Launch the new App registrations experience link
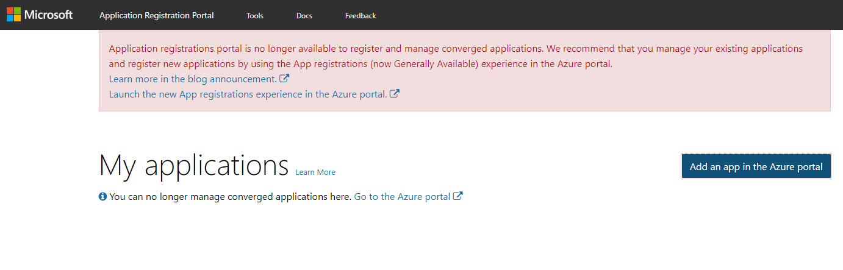Viewport: 843px width, 270px height. pos(248,94)
